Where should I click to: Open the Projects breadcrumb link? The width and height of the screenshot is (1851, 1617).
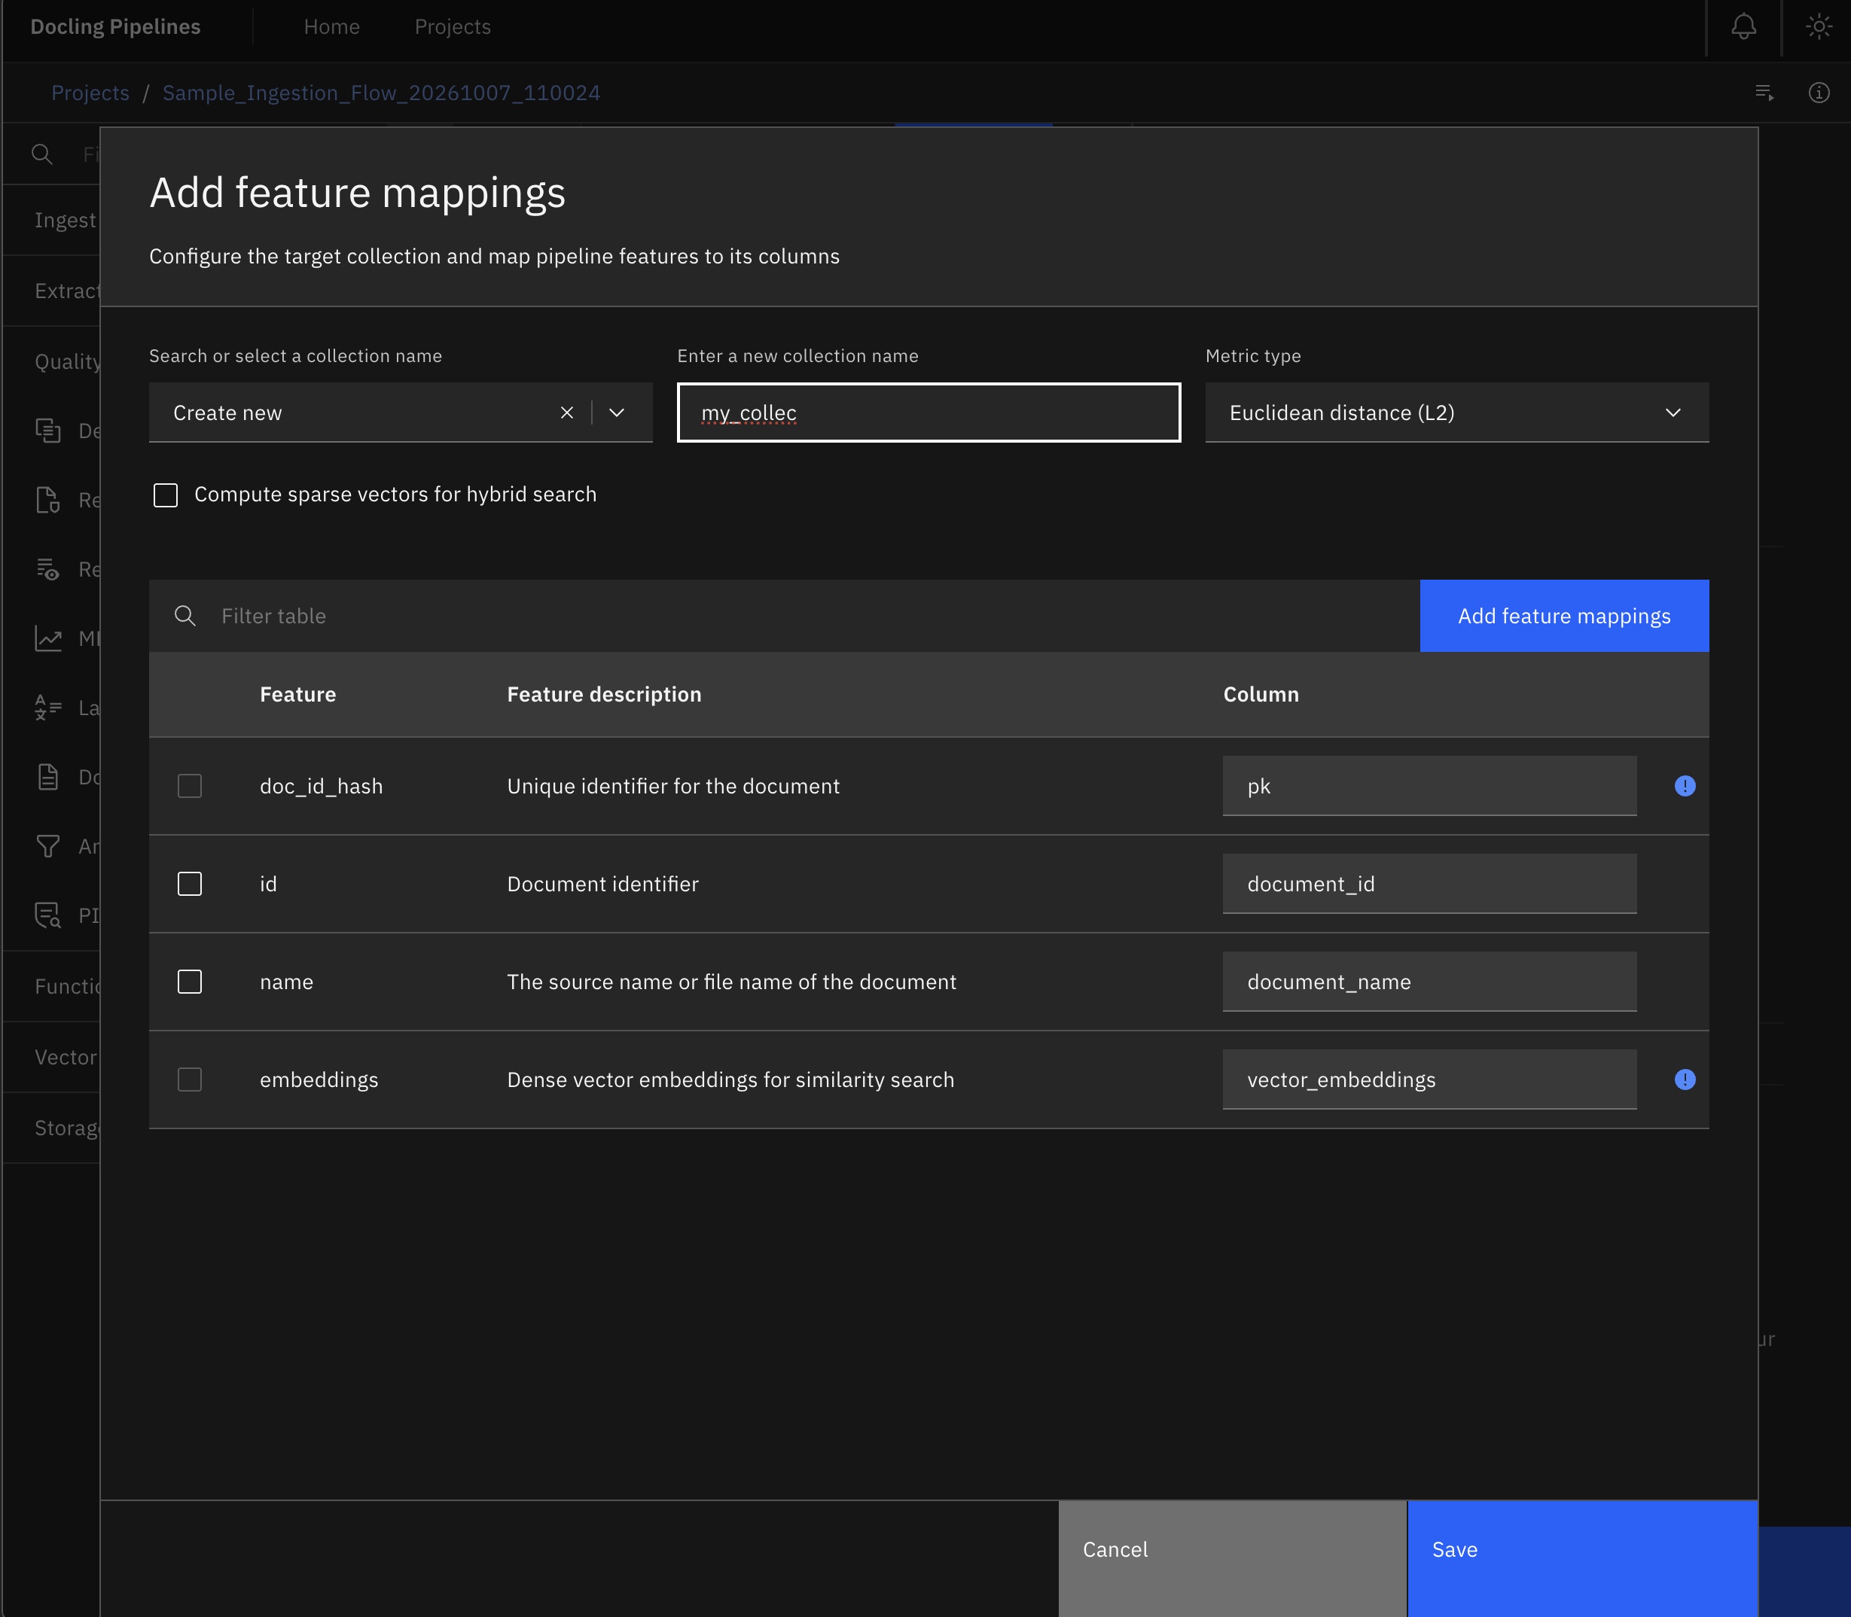[90, 93]
